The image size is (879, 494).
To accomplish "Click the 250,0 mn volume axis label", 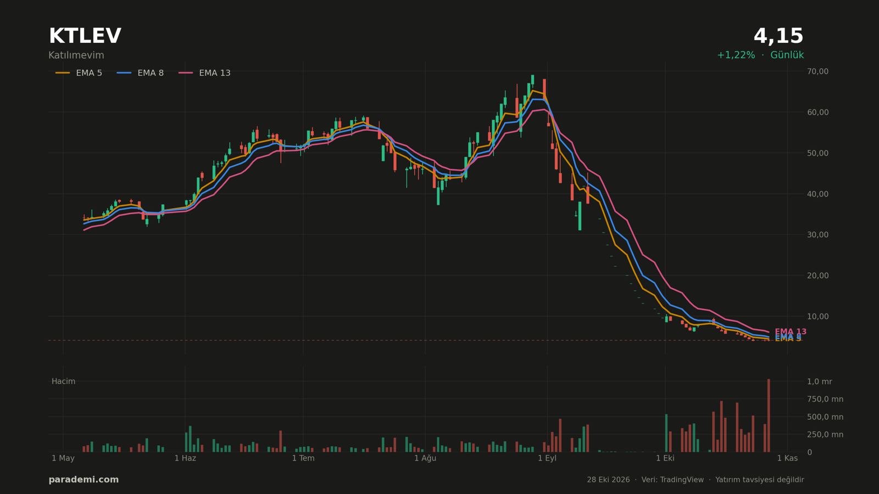I will (x=825, y=435).
